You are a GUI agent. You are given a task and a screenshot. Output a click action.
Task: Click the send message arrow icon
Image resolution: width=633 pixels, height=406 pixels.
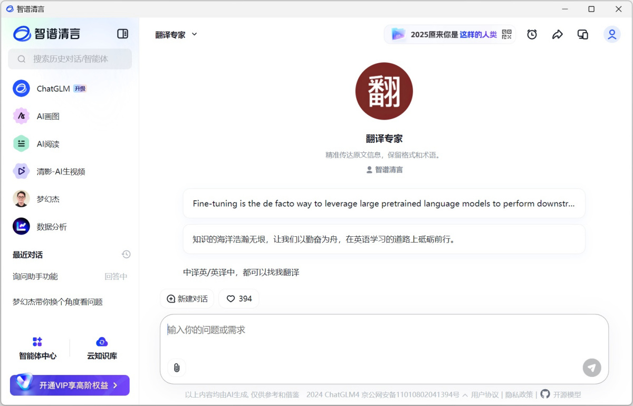pos(592,368)
